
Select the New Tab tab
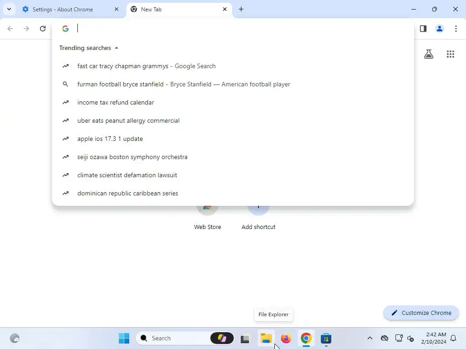[179, 9]
